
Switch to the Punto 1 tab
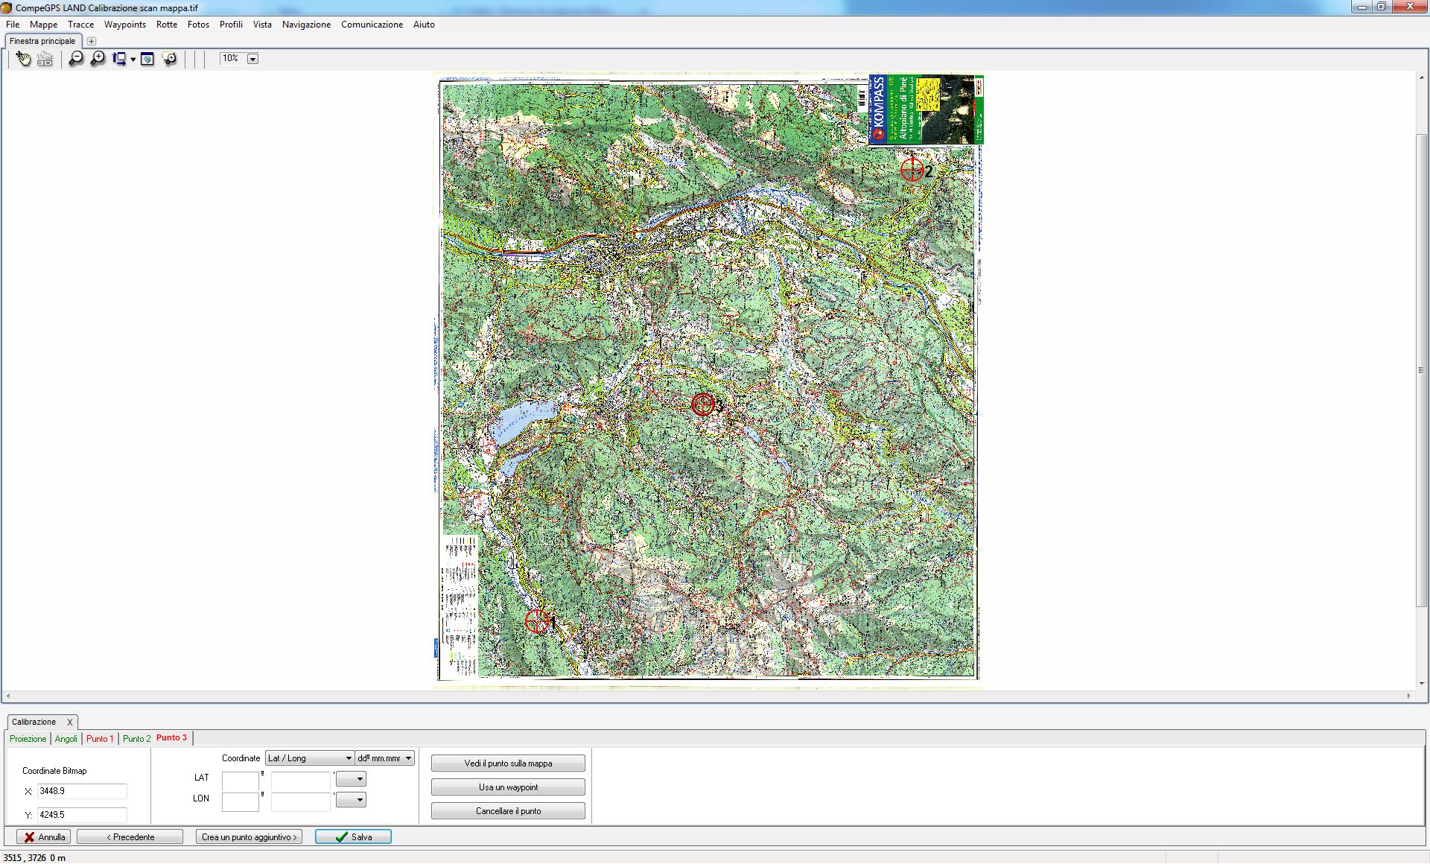click(100, 739)
